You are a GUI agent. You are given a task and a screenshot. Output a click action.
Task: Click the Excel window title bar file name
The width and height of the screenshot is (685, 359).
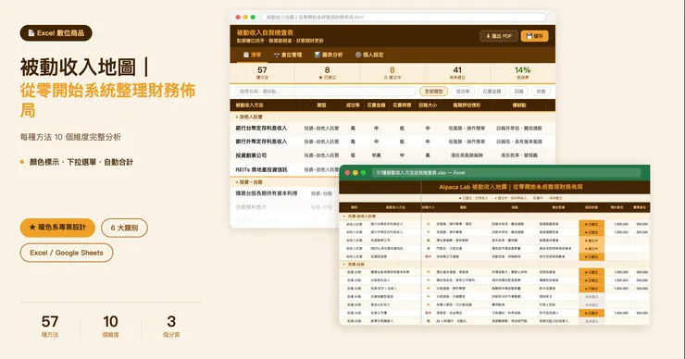pos(420,173)
